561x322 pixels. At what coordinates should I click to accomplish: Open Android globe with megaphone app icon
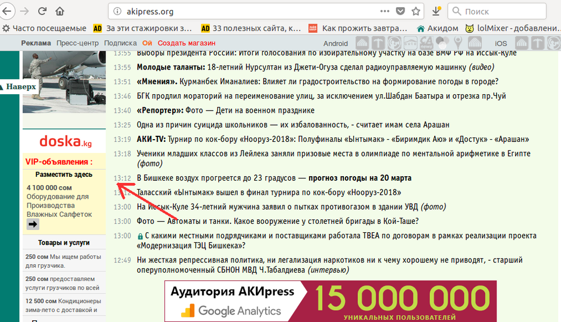click(394, 43)
